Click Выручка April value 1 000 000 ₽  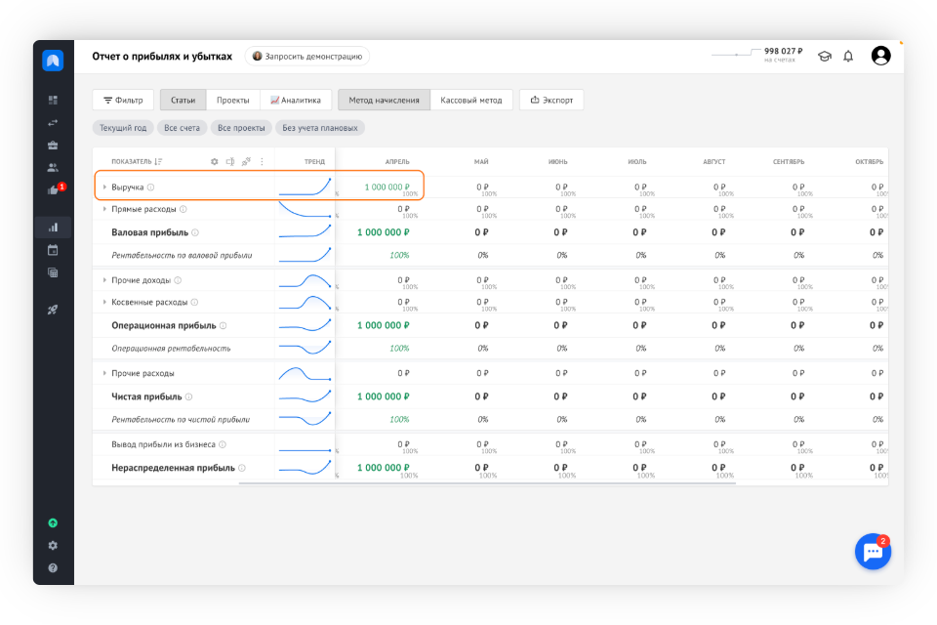click(x=387, y=187)
